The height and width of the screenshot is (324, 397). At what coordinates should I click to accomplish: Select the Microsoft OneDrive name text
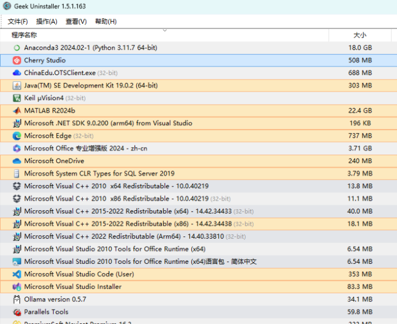pyautogui.click(x=54, y=161)
